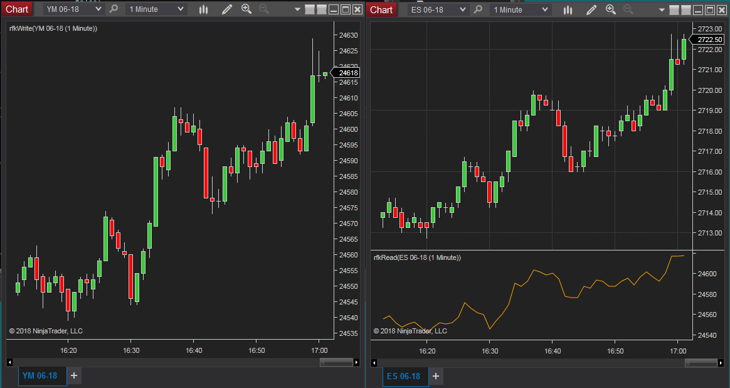The image size is (730, 388).
Task: Click the 17:00 time label on the ES chart axis
Action: point(678,351)
